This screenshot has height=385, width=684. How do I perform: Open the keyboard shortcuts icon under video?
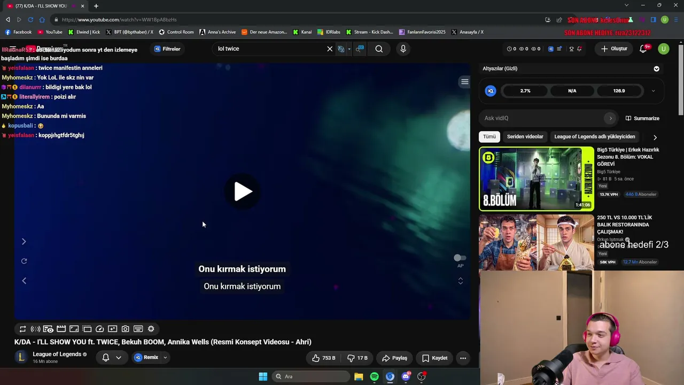138,329
